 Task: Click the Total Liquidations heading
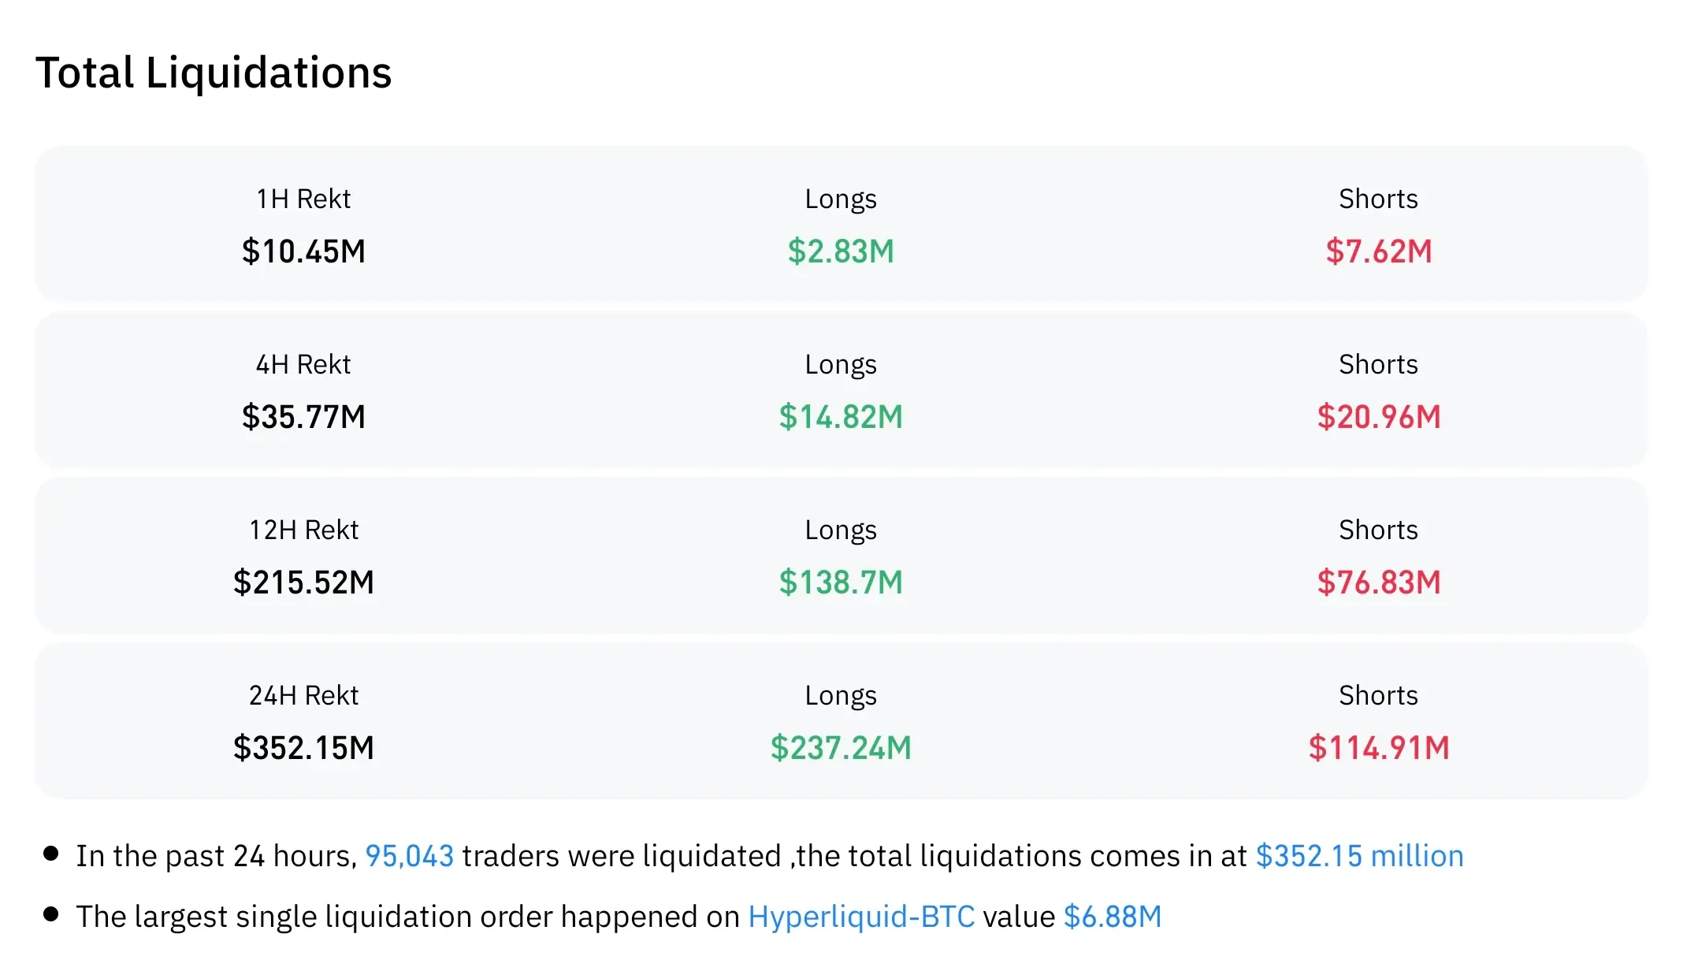[214, 73]
